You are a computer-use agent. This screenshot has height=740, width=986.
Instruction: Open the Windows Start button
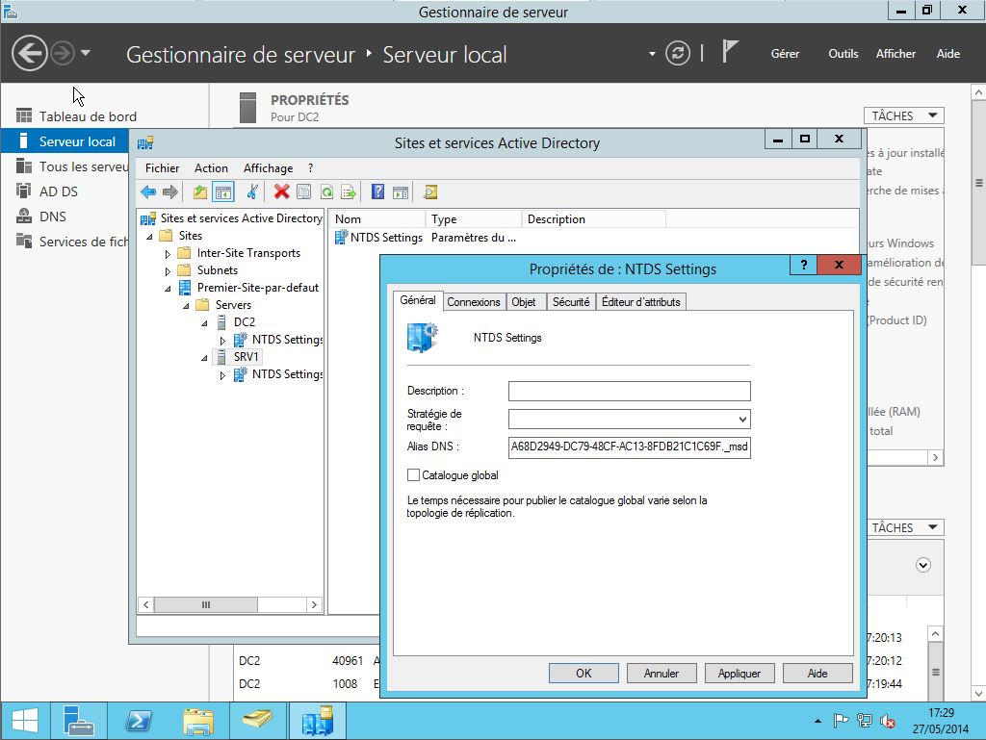pyautogui.click(x=25, y=721)
